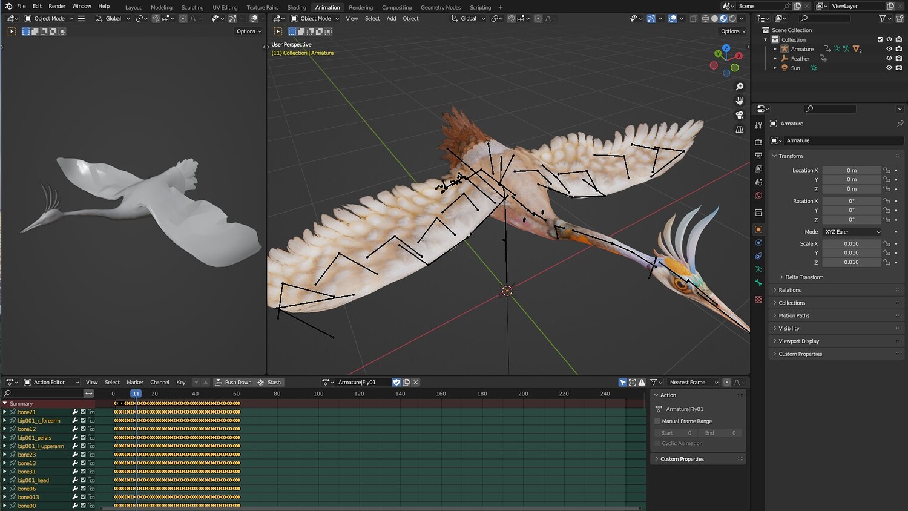Open the XYZ Euler rotation mode dropdown
Screen dimensions: 908x511
852,232
